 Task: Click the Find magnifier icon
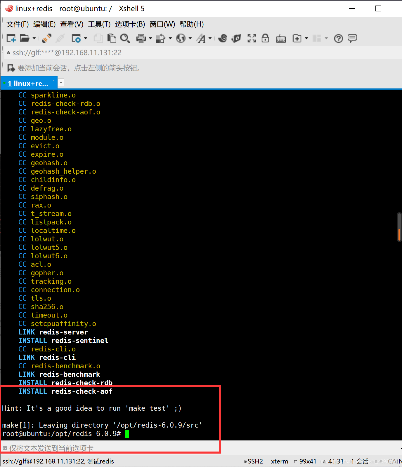pyautogui.click(x=125, y=38)
